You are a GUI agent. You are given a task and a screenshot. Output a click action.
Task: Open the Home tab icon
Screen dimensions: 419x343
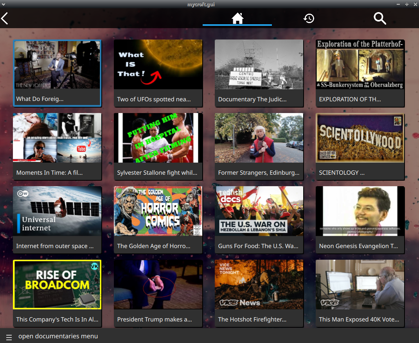[x=237, y=18]
